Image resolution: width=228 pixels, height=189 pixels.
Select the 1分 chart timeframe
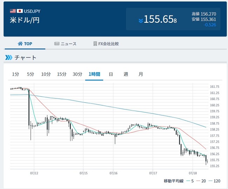pyautogui.click(x=15, y=74)
